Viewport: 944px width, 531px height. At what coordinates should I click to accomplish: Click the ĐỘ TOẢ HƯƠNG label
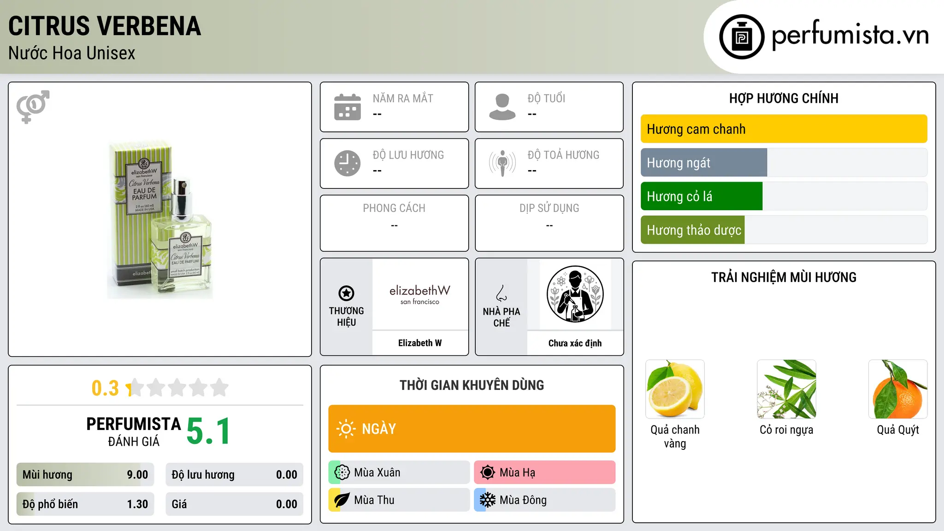click(x=563, y=155)
